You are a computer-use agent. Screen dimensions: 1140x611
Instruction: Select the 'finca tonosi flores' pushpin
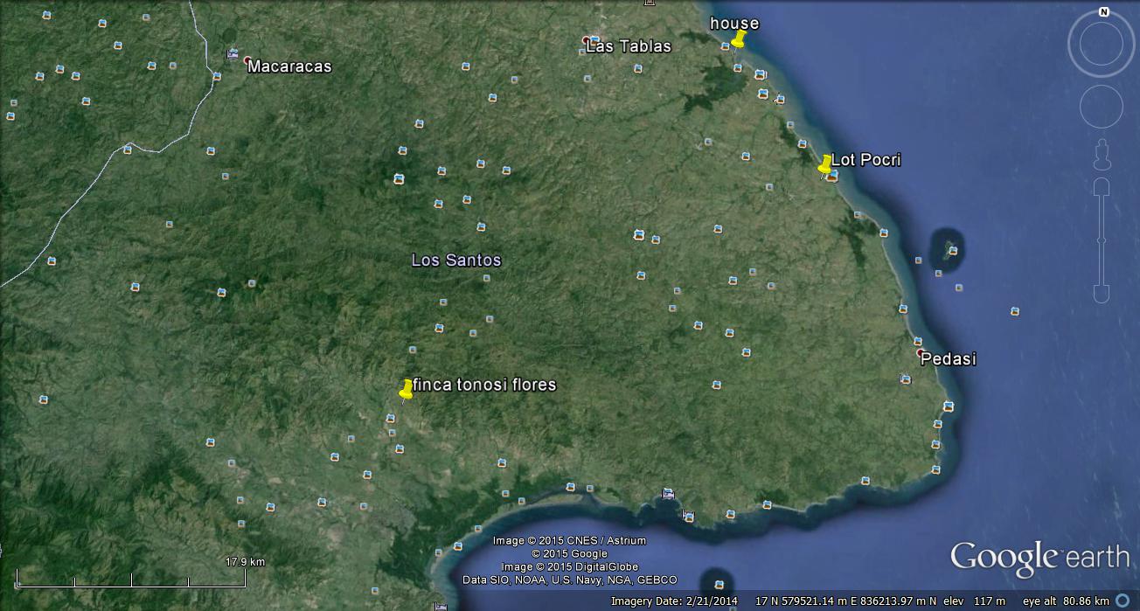click(x=406, y=390)
